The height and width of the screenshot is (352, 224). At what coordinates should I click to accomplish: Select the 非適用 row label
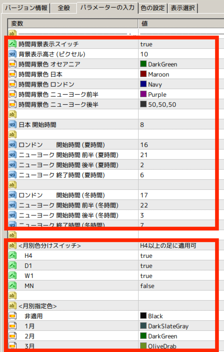click(x=33, y=316)
